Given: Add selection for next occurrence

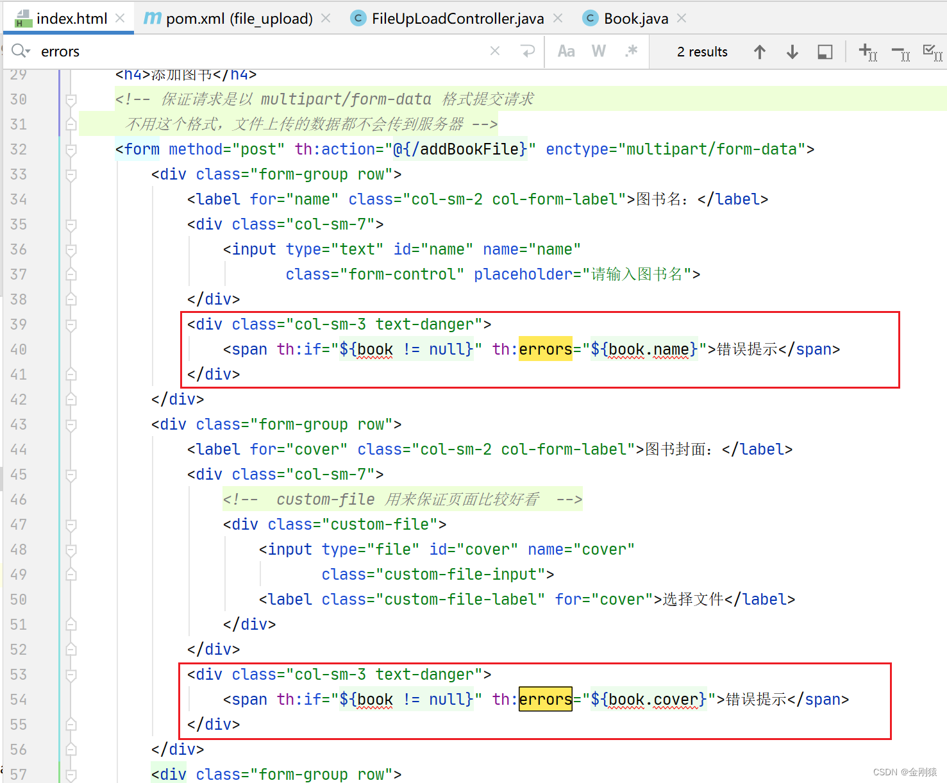Looking at the screenshot, I should (x=868, y=52).
